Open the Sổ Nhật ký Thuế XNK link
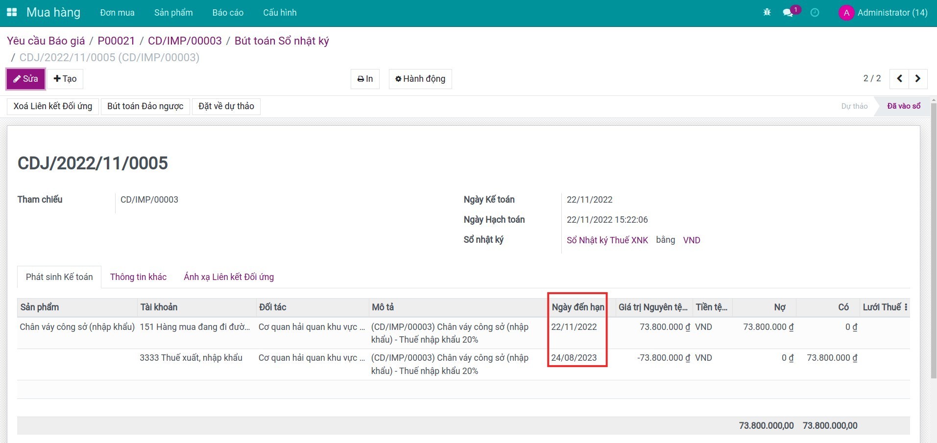 point(607,240)
